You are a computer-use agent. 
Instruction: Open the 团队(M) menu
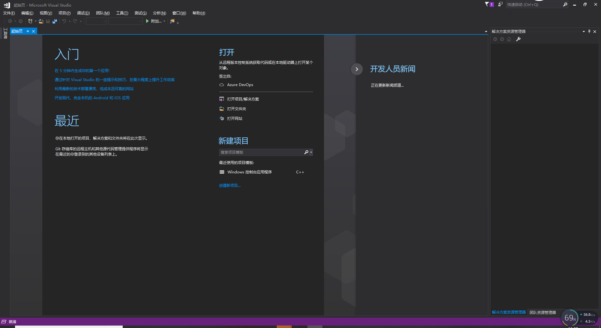[x=103, y=13]
